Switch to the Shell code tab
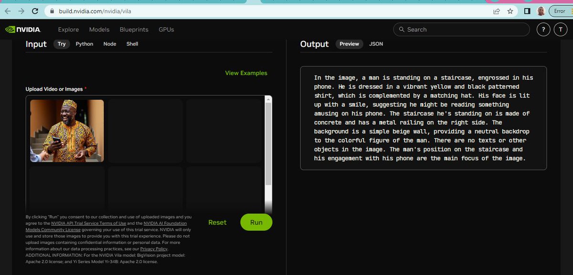This screenshot has height=275, width=573. click(x=132, y=44)
